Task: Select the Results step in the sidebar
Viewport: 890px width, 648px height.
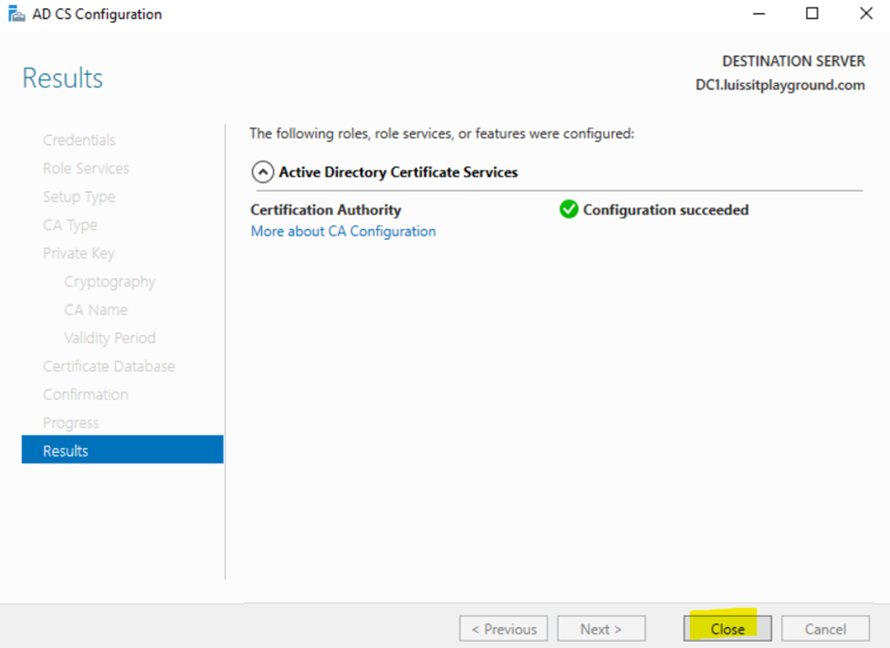Action: coord(122,450)
